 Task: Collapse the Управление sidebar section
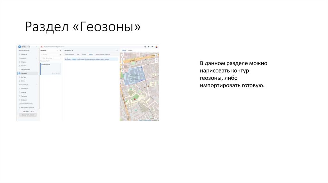point(37,58)
